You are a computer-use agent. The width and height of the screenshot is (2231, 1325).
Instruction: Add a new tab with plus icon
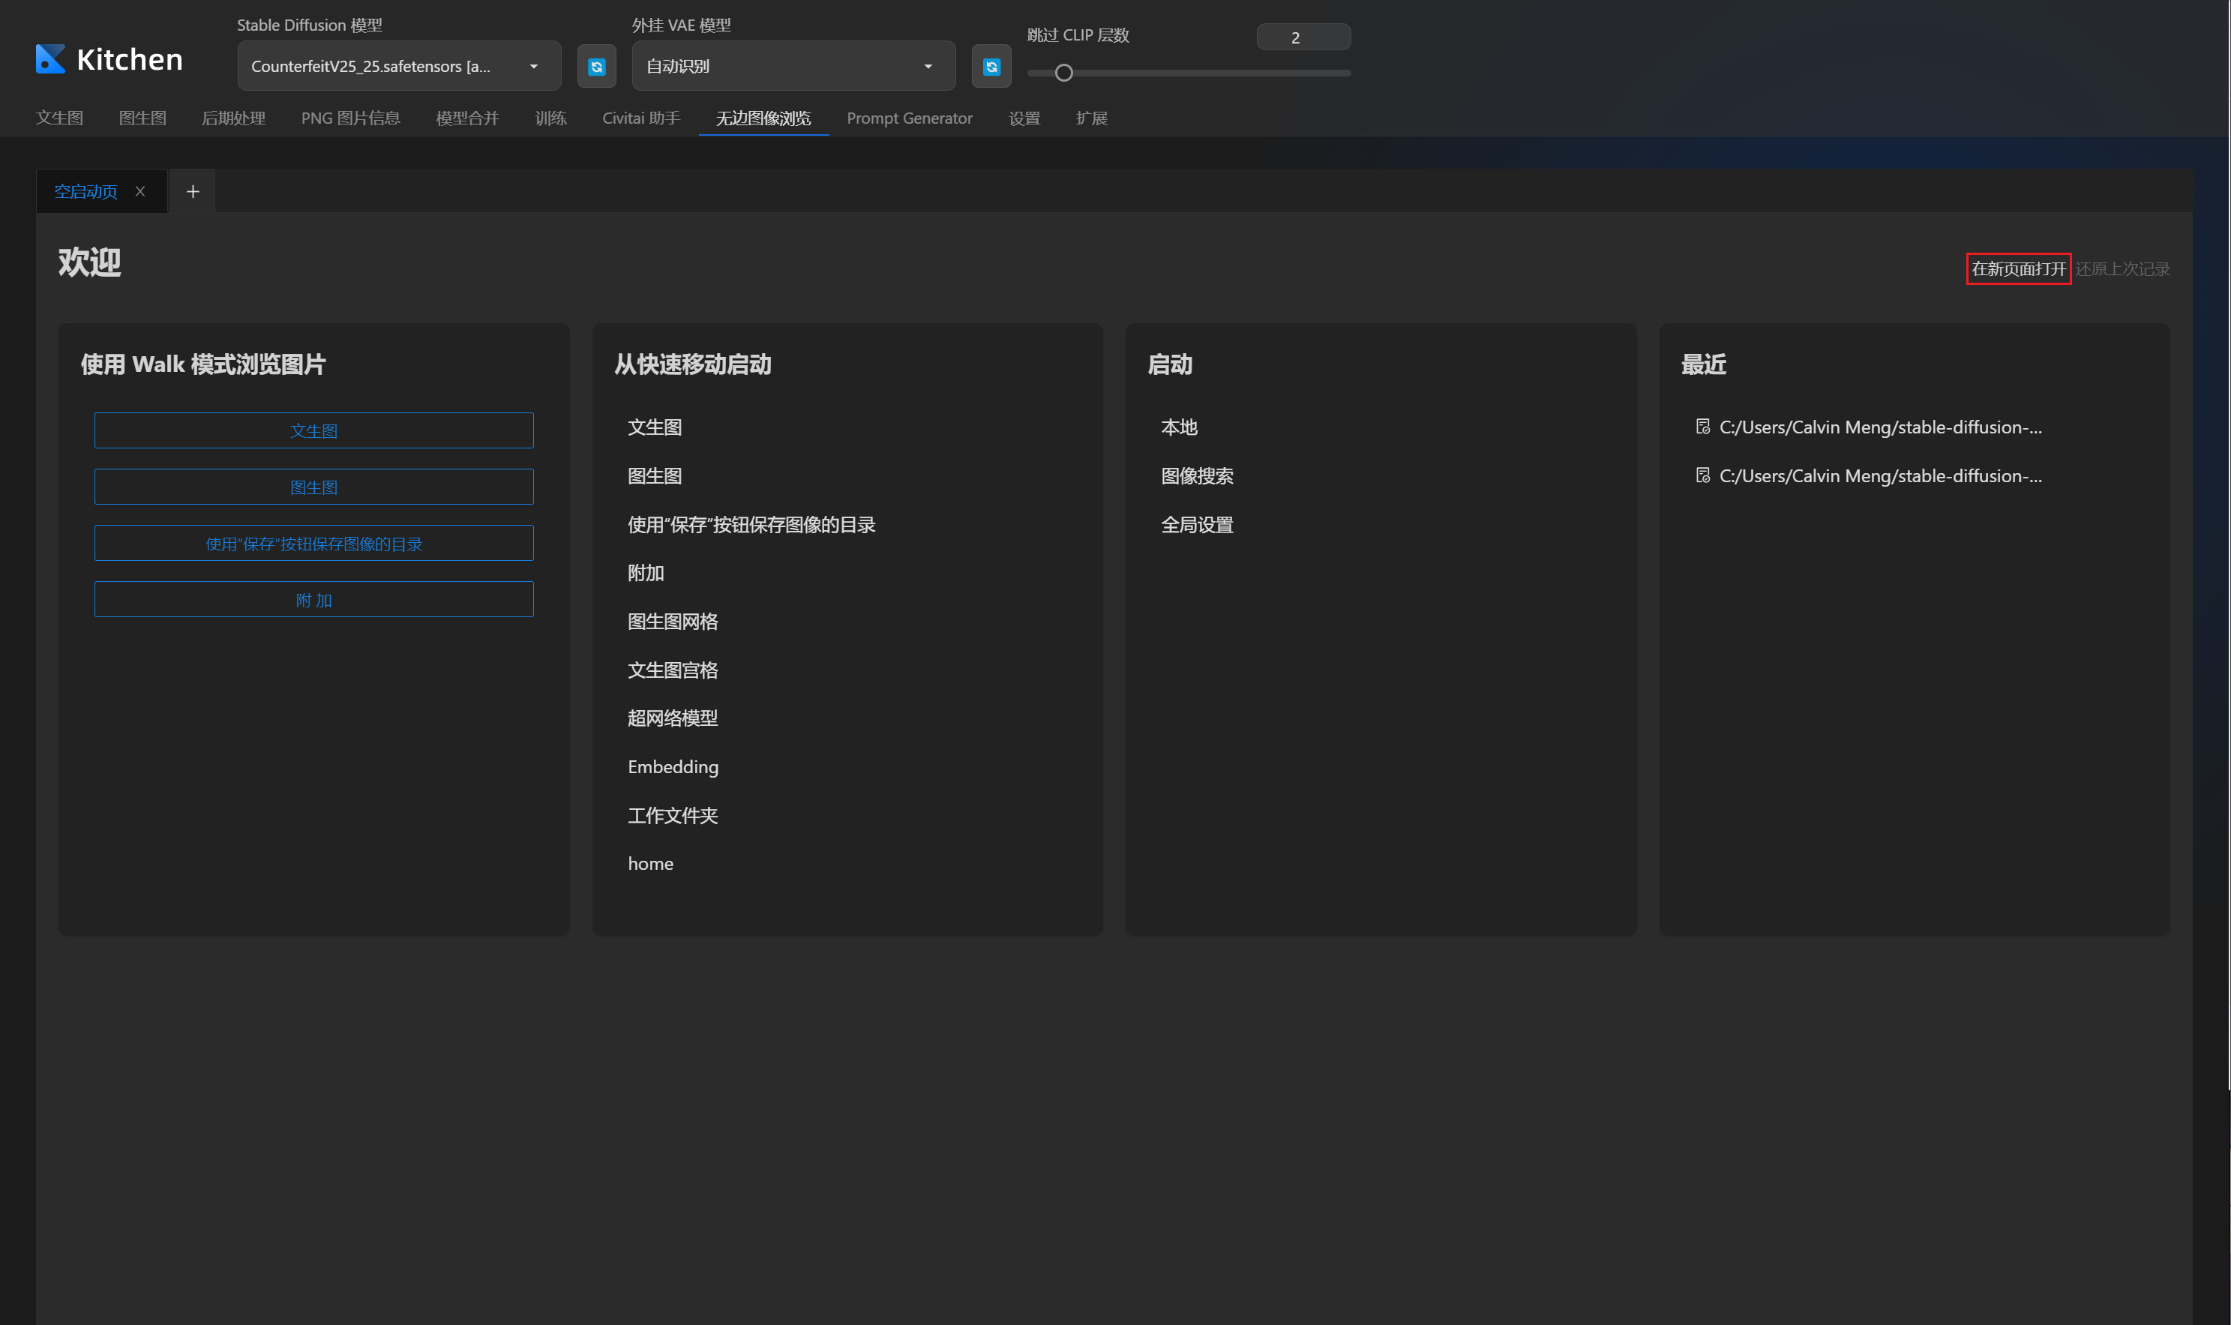point(193,191)
